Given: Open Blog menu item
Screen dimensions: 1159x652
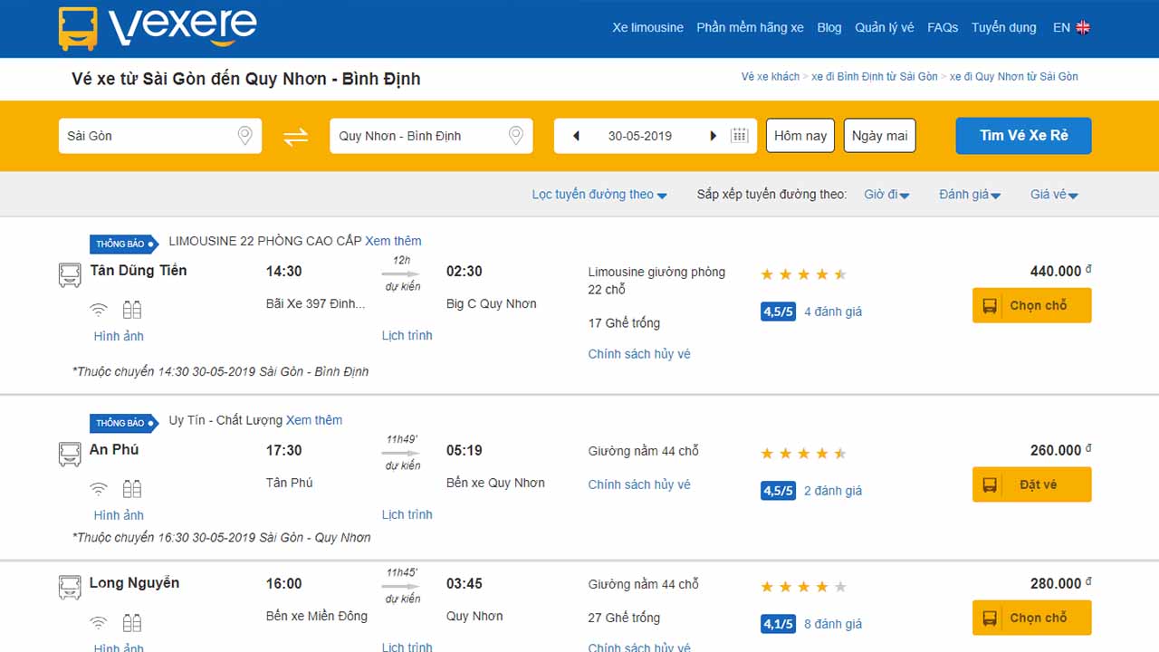Looking at the screenshot, I should point(829,27).
